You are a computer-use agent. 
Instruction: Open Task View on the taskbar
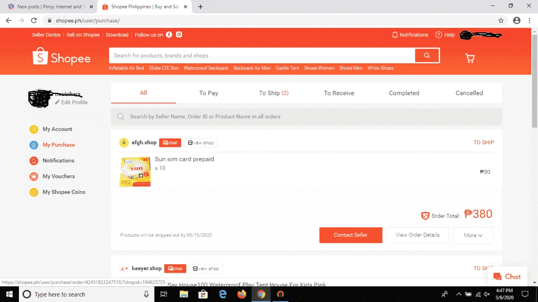point(164,294)
